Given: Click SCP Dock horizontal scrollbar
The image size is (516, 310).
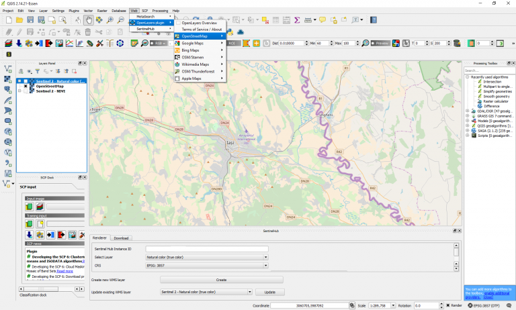Looking at the screenshot, I should [52, 289].
